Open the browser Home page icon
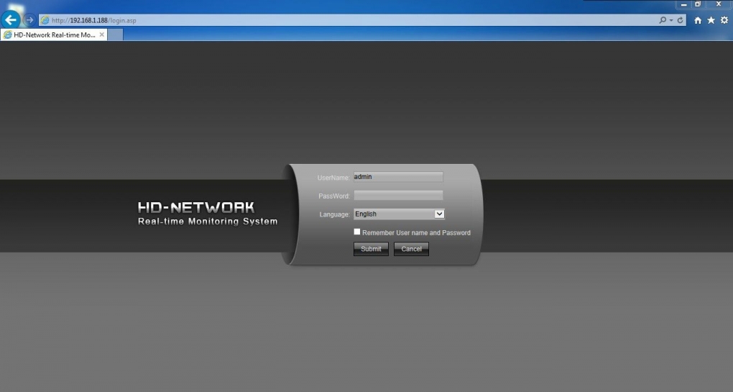The image size is (733, 392). point(698,20)
